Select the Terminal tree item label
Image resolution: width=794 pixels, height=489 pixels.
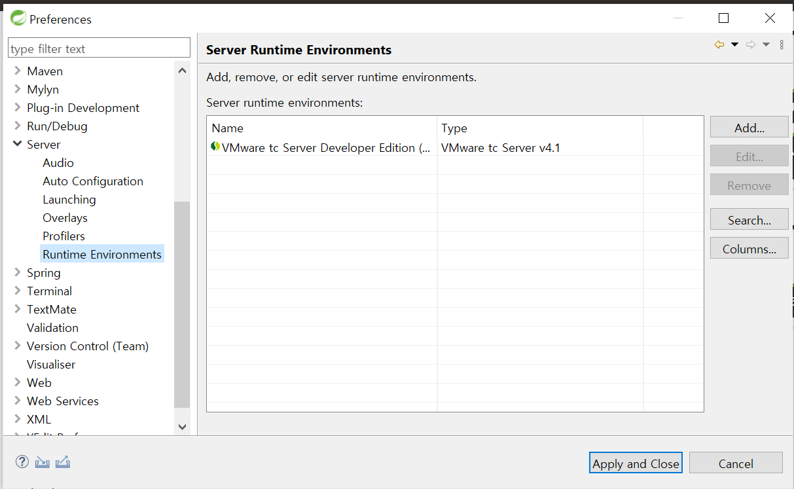point(50,291)
